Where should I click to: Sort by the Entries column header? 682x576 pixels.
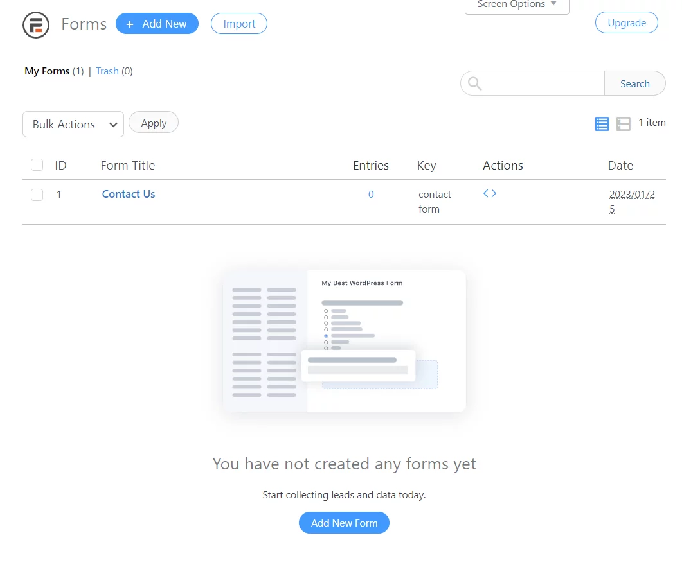371,166
